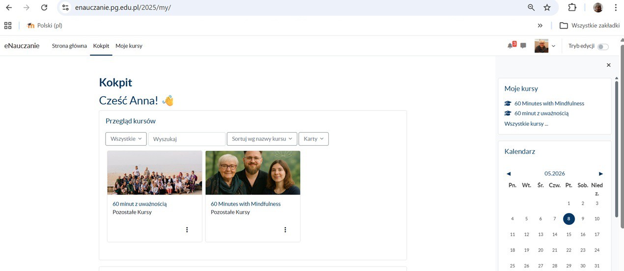Click the graduation cap icon beside 60 minut z uważnością
Viewport: 624px width, 271px height.
coord(508,113)
